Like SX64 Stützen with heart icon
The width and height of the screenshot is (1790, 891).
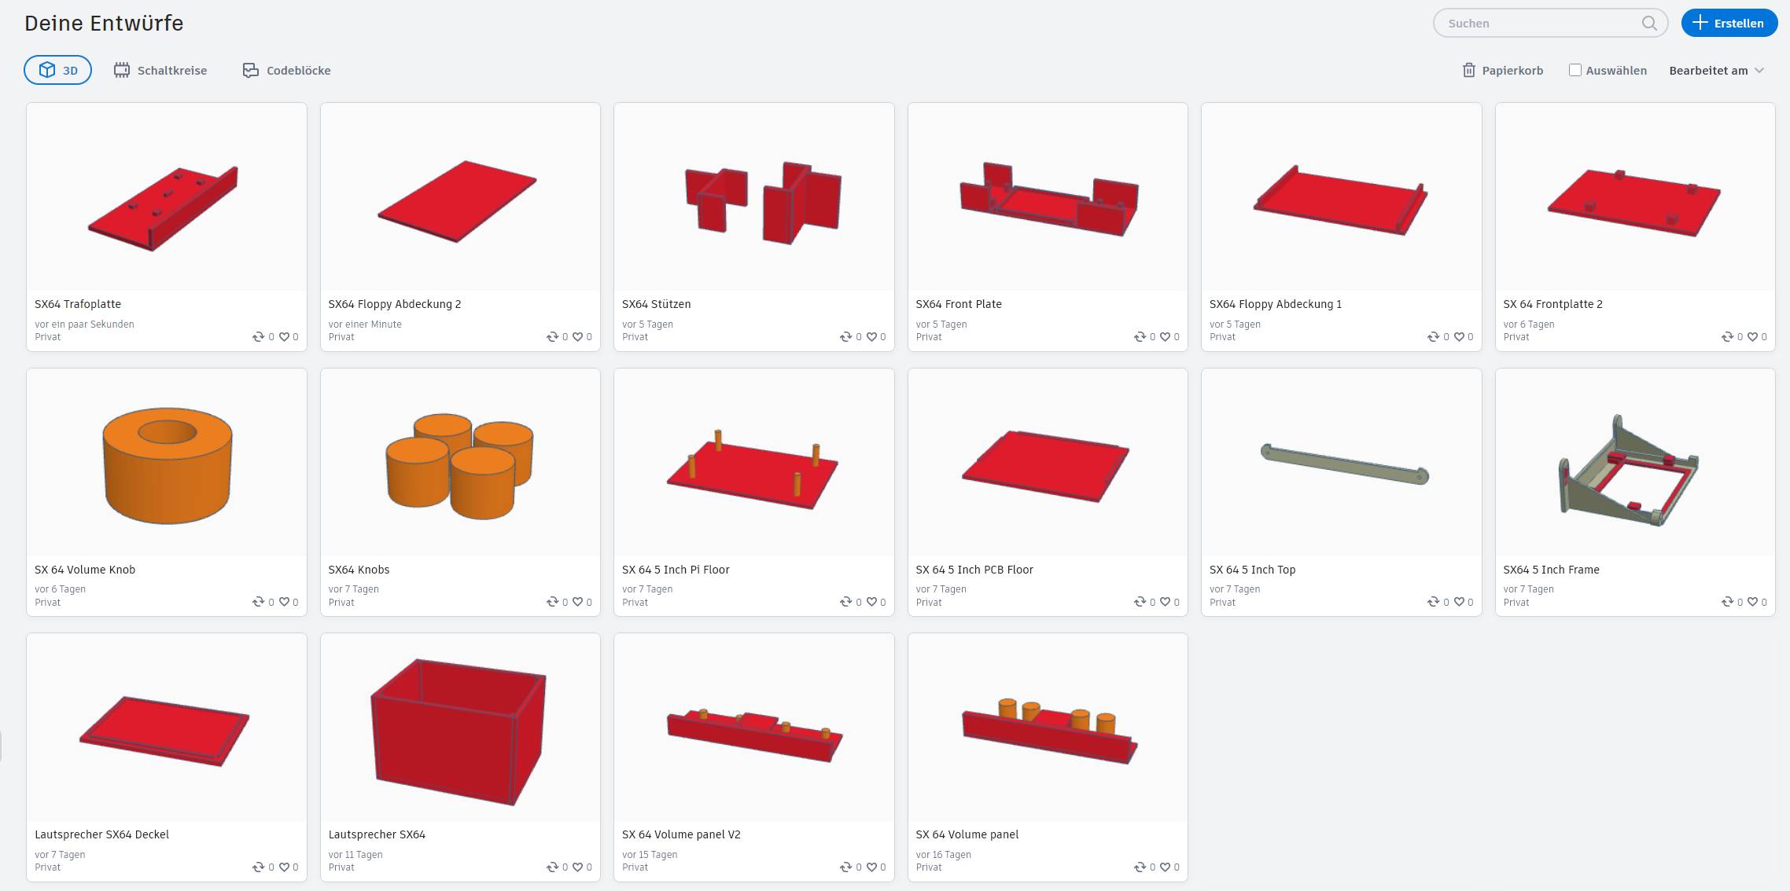(871, 337)
